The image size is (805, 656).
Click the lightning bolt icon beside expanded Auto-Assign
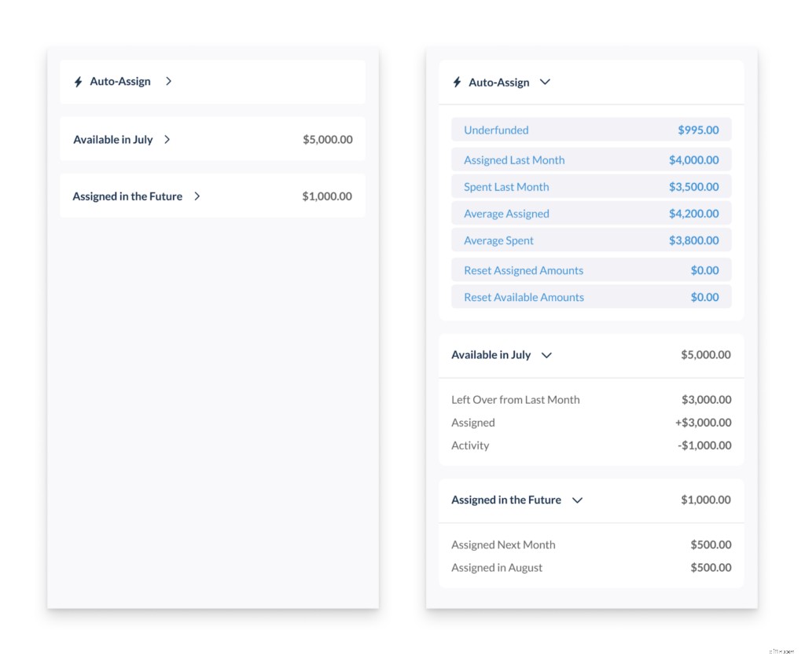(x=456, y=82)
